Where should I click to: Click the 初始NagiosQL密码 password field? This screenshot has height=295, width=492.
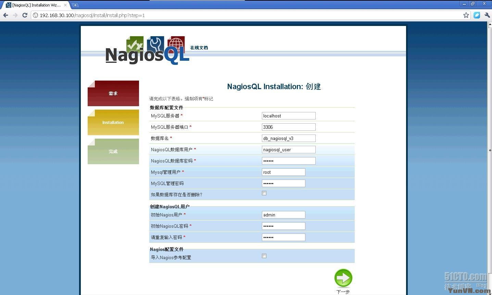(x=283, y=226)
